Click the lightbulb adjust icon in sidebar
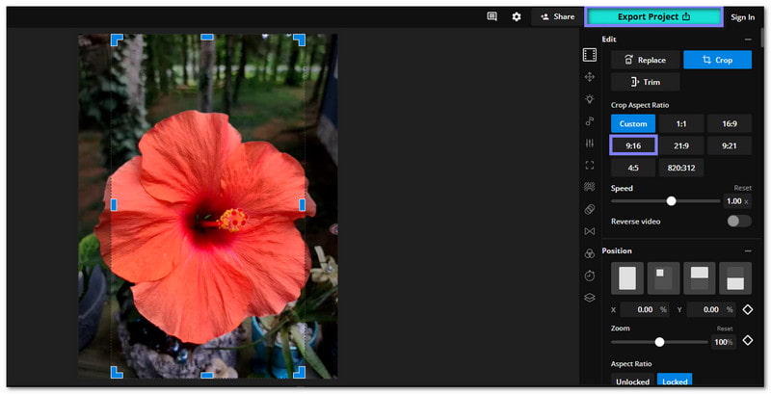771x394 pixels. pos(589,99)
